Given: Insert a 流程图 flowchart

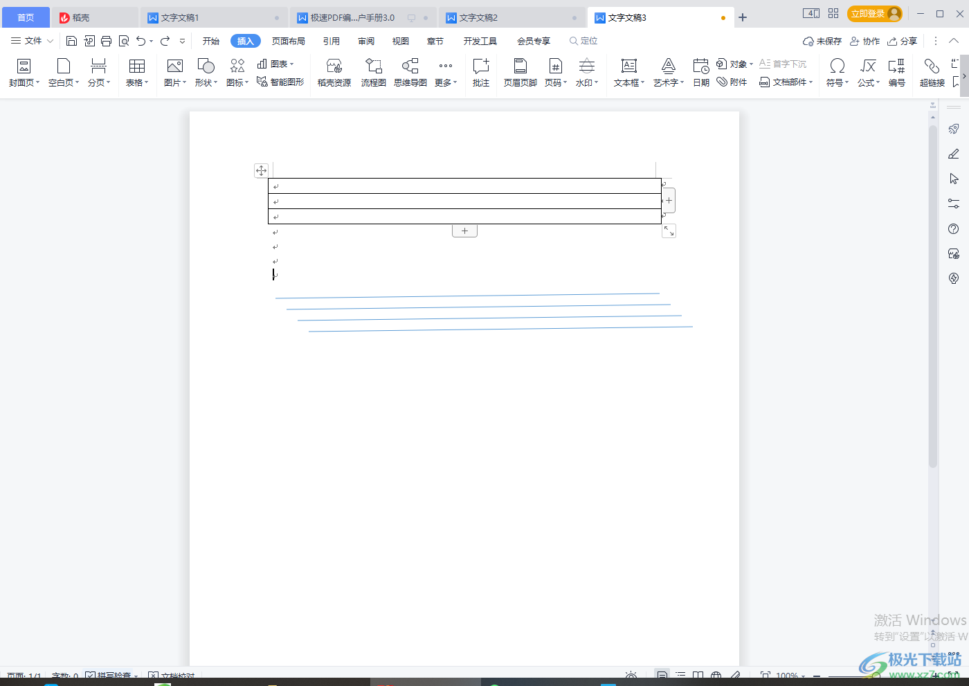Looking at the screenshot, I should coord(374,73).
